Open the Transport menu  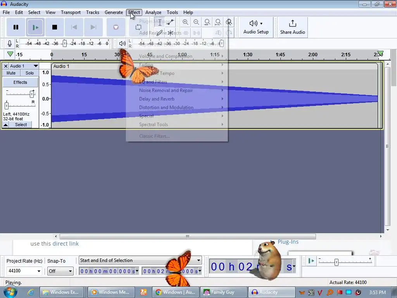tap(71, 12)
